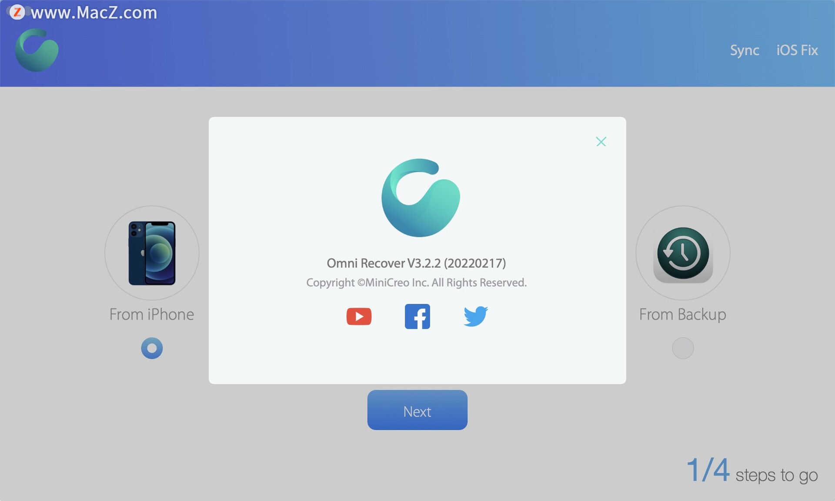
Task: Click the Omni Recover logo in header
Action: 37,50
